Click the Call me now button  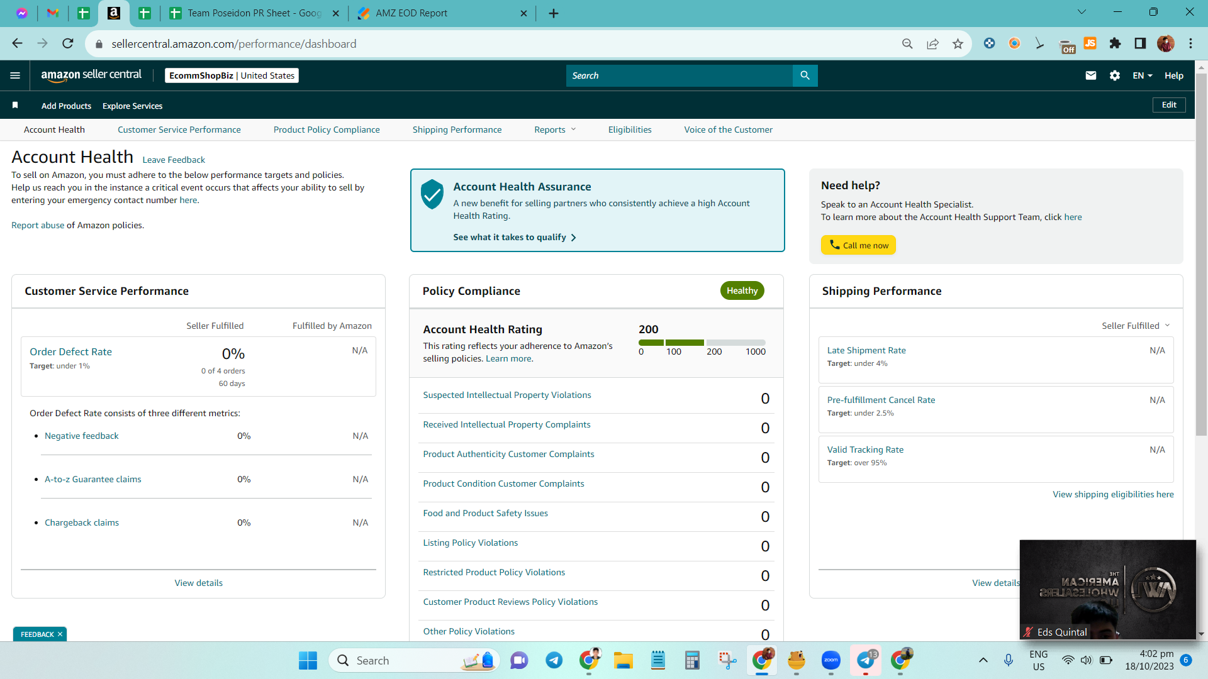(858, 245)
